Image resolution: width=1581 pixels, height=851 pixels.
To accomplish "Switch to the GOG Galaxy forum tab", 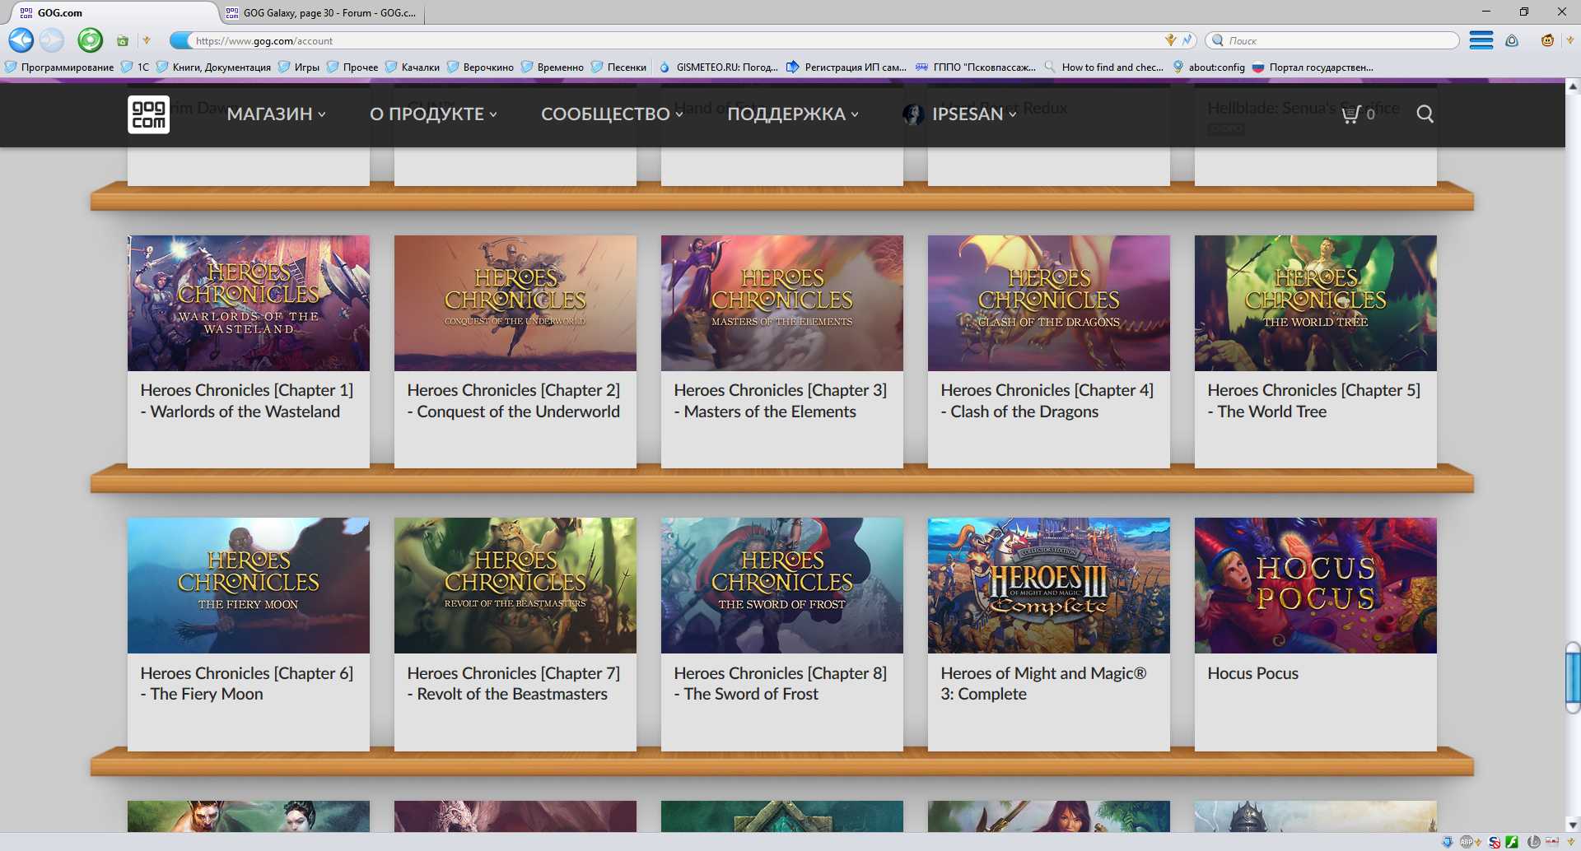I will pyautogui.click(x=323, y=12).
